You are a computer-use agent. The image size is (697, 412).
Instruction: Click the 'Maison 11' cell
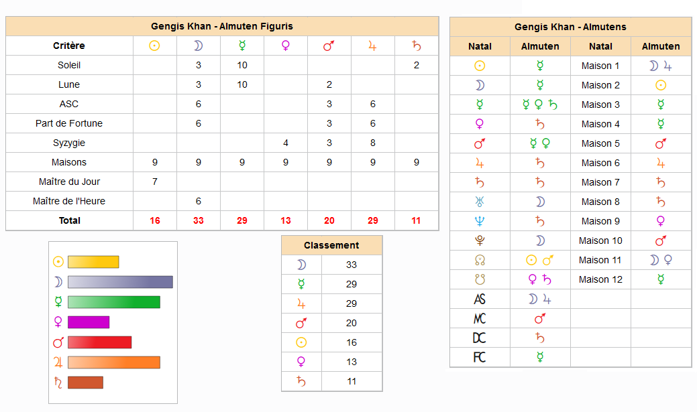coord(600,260)
